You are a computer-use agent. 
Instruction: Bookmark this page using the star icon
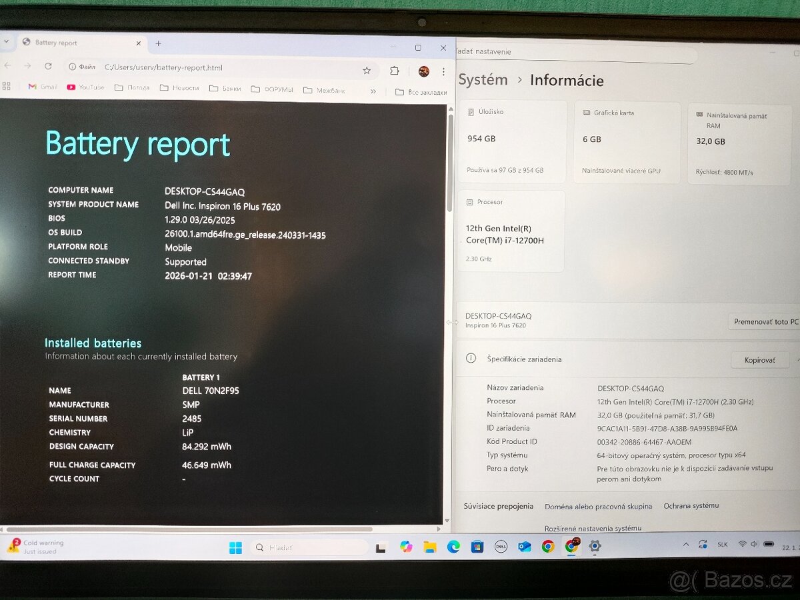click(x=367, y=69)
